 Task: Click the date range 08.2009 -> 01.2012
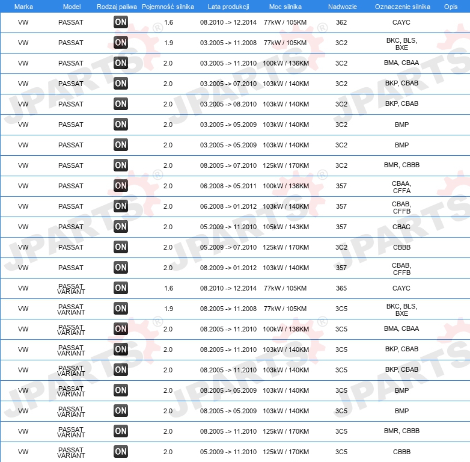tap(228, 268)
